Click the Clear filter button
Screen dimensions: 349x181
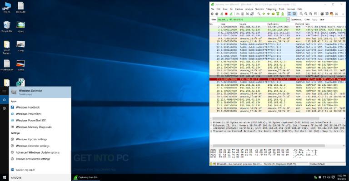[307, 20]
